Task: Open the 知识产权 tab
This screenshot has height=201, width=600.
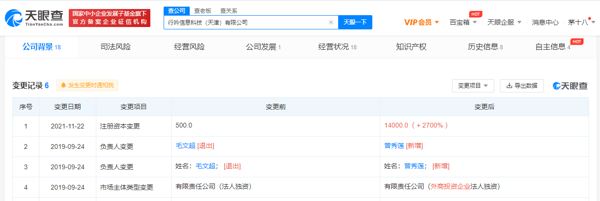Action: (411, 46)
